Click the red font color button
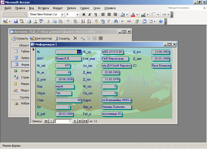The height and width of the screenshot is (149, 207). pos(133,15)
